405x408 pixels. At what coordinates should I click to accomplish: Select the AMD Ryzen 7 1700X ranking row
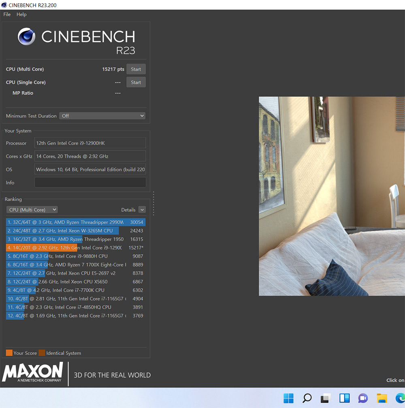tap(75, 265)
